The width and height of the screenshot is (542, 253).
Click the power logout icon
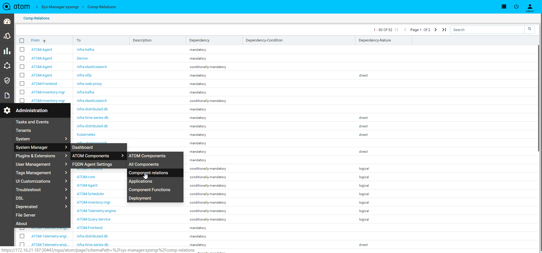coord(516,6)
